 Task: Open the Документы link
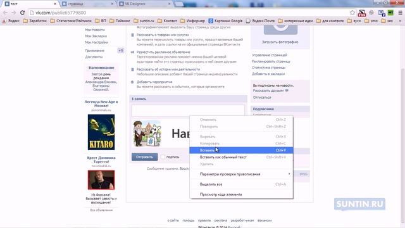click(94, 57)
